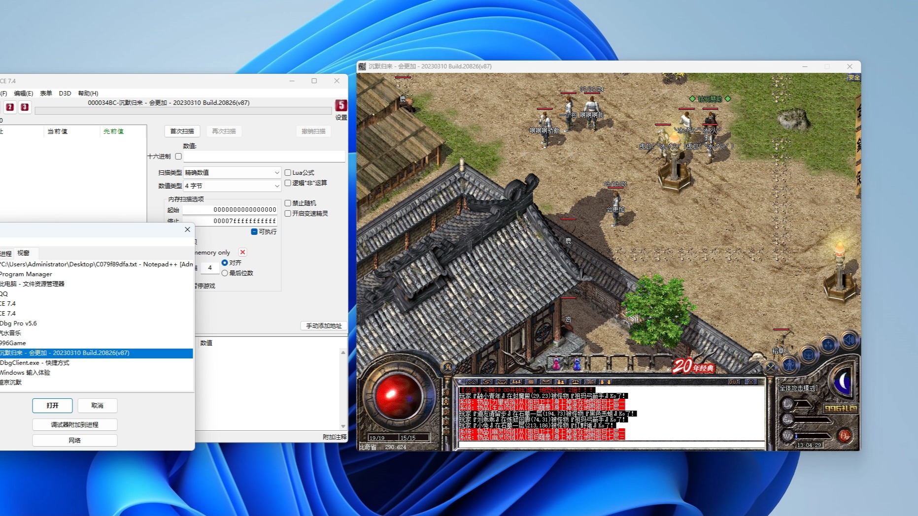Click the CE scan progress bar
Screen dimensions: 918x516
point(183,111)
